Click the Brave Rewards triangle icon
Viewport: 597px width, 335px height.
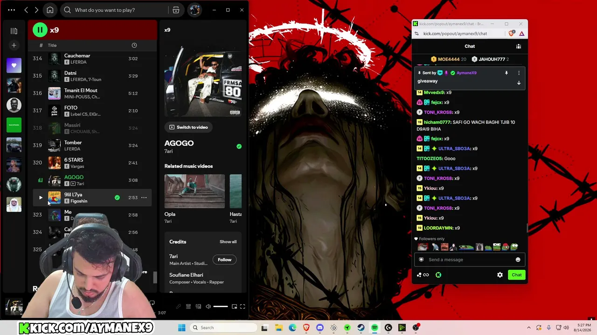pyautogui.click(x=521, y=33)
